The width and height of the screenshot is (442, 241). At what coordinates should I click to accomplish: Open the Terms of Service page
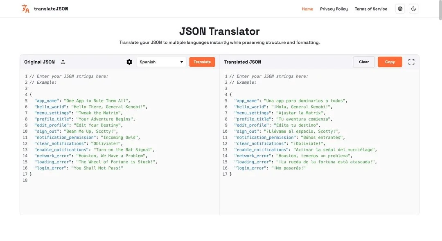tap(371, 9)
